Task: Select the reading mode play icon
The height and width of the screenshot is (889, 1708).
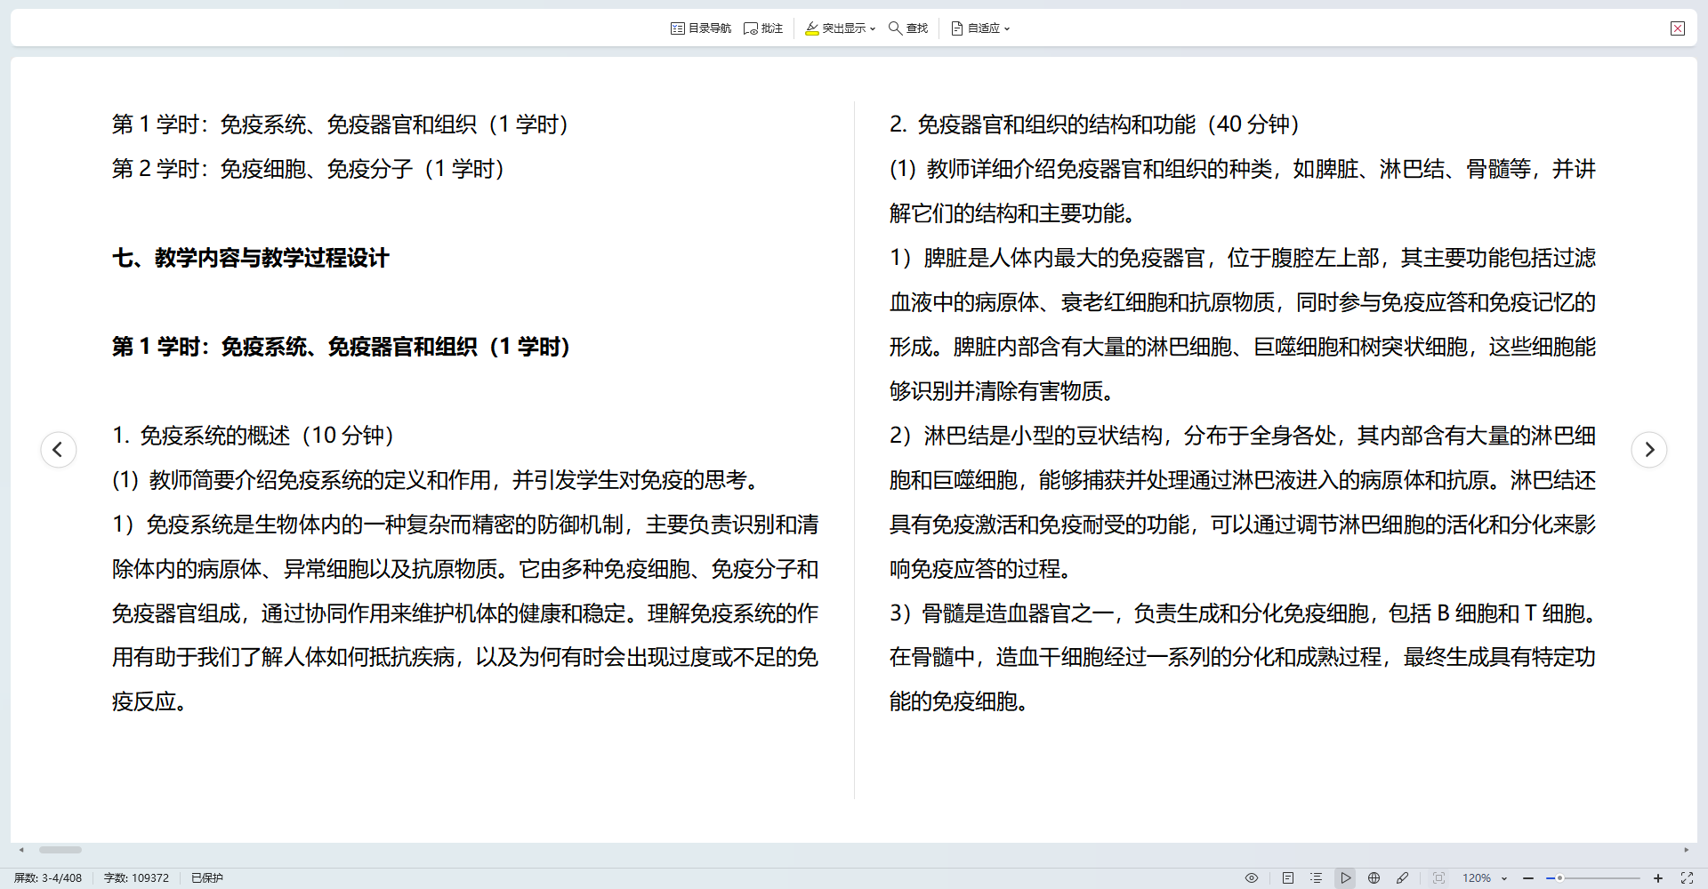Action: pyautogui.click(x=1345, y=878)
